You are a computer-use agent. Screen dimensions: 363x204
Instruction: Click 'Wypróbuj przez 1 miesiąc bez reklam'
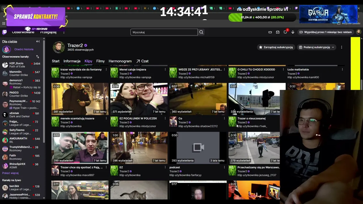coord(326,32)
